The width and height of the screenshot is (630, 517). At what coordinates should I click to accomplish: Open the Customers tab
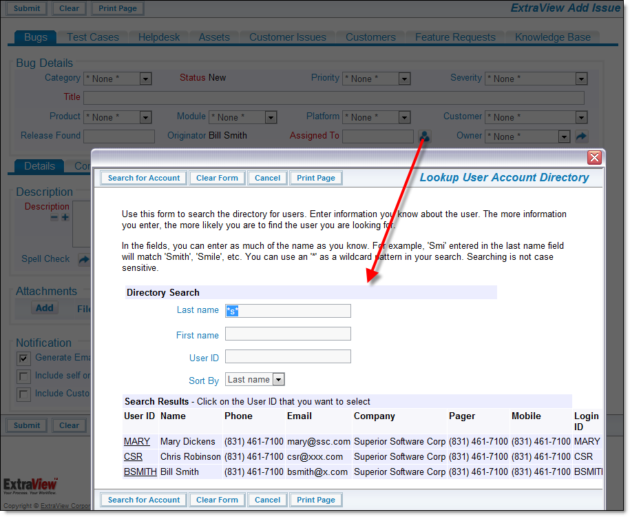tap(370, 37)
